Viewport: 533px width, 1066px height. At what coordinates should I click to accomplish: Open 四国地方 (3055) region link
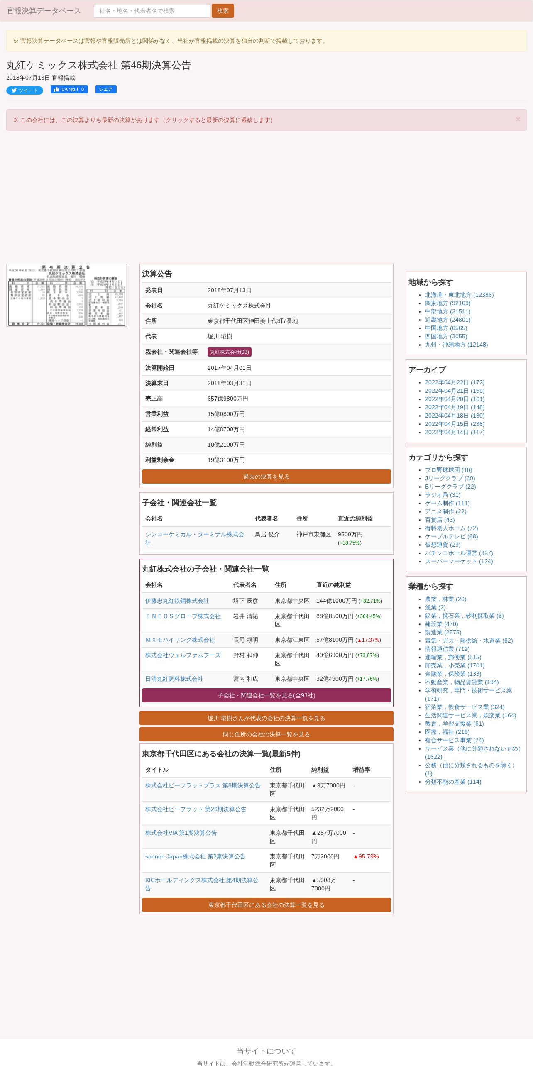[446, 336]
